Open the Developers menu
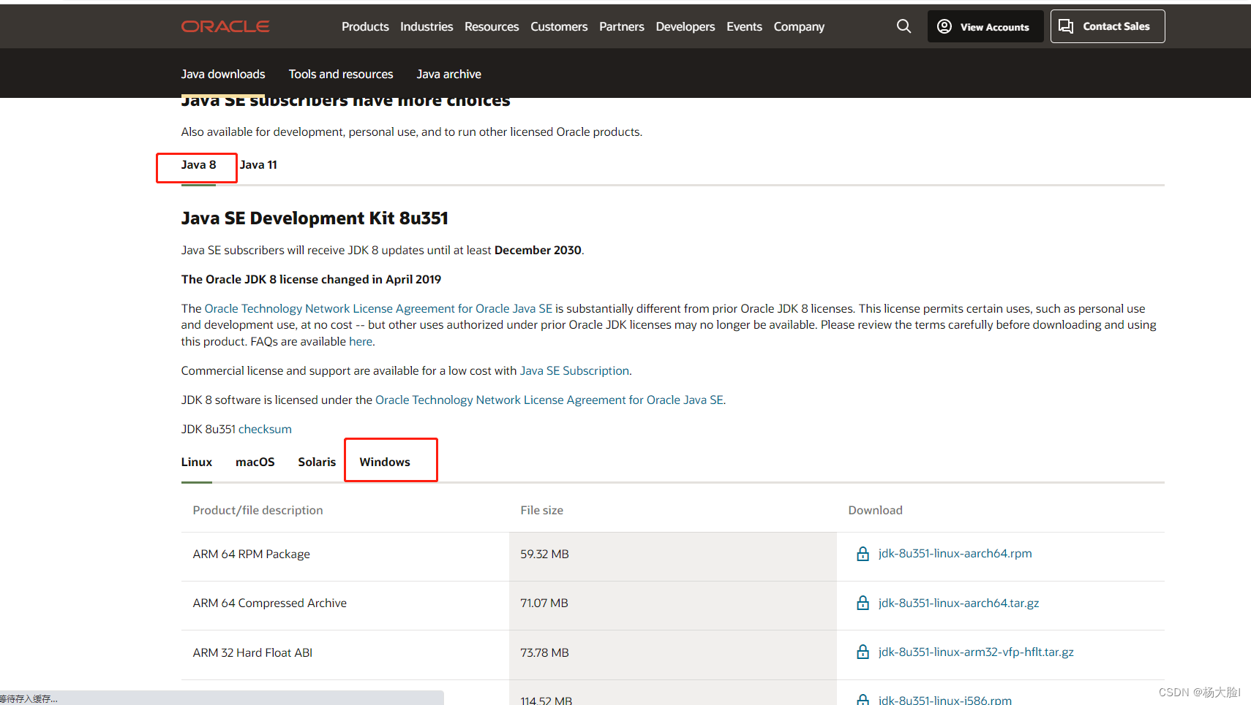Image resolution: width=1251 pixels, height=705 pixels. pyautogui.click(x=685, y=26)
